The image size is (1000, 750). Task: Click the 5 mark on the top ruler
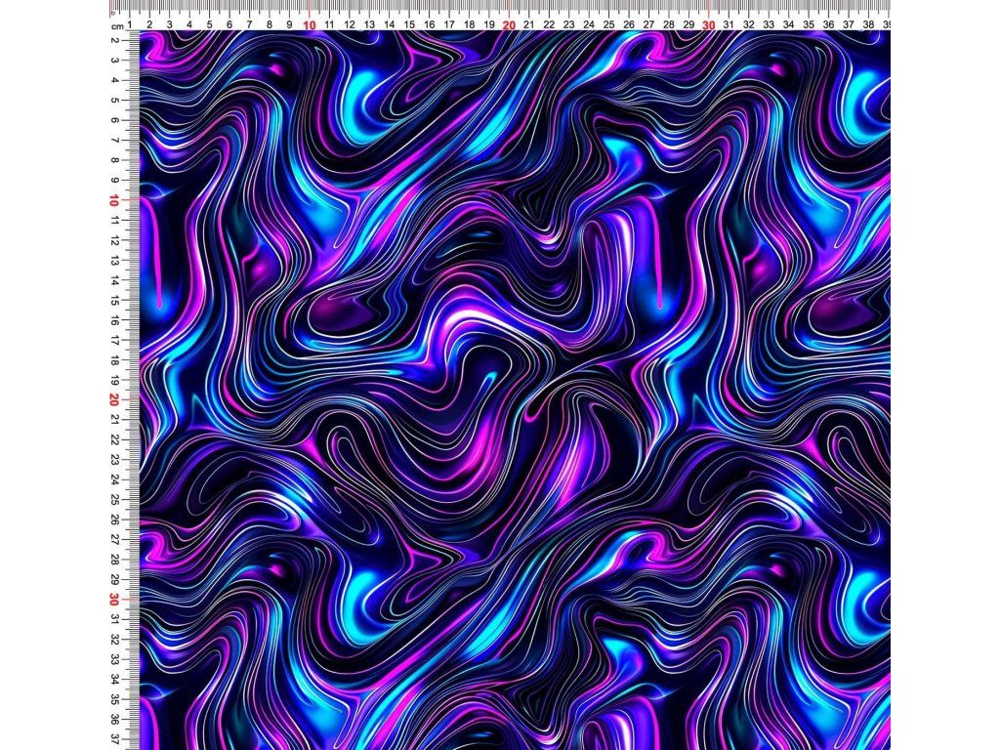point(209,24)
